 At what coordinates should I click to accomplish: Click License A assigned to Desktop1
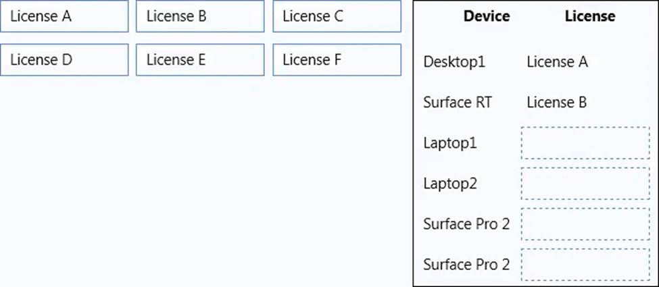[x=557, y=62]
